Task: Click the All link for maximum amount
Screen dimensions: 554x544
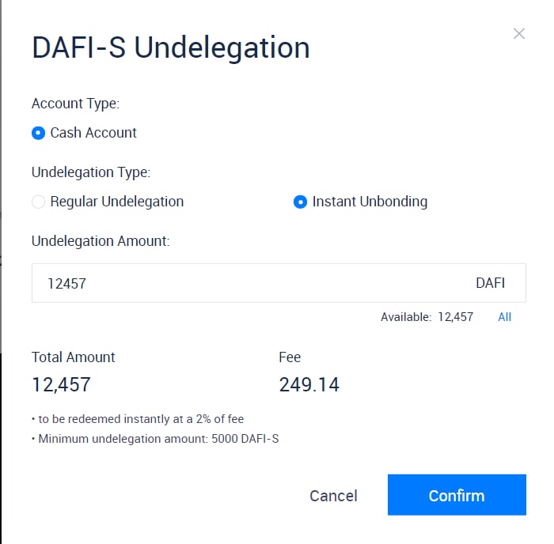Action: (504, 317)
